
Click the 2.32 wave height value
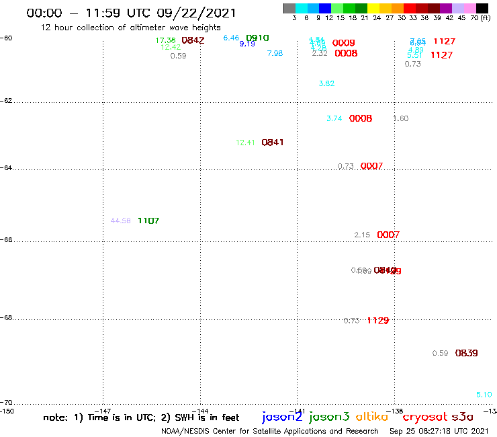320,53
